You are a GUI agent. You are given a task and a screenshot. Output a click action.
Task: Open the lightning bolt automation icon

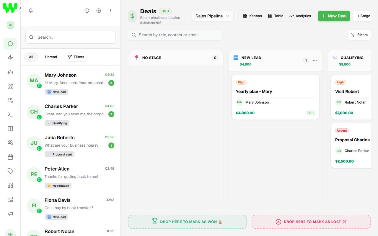point(10,58)
